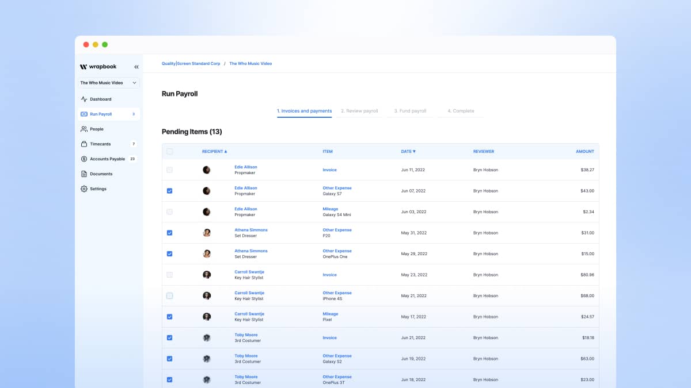
Task: Open Quality|Screen Standard Corp breadcrumb link
Action: click(191, 63)
